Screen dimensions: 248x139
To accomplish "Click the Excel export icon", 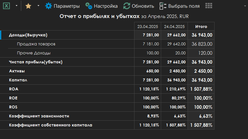I will tap(6, 6).
